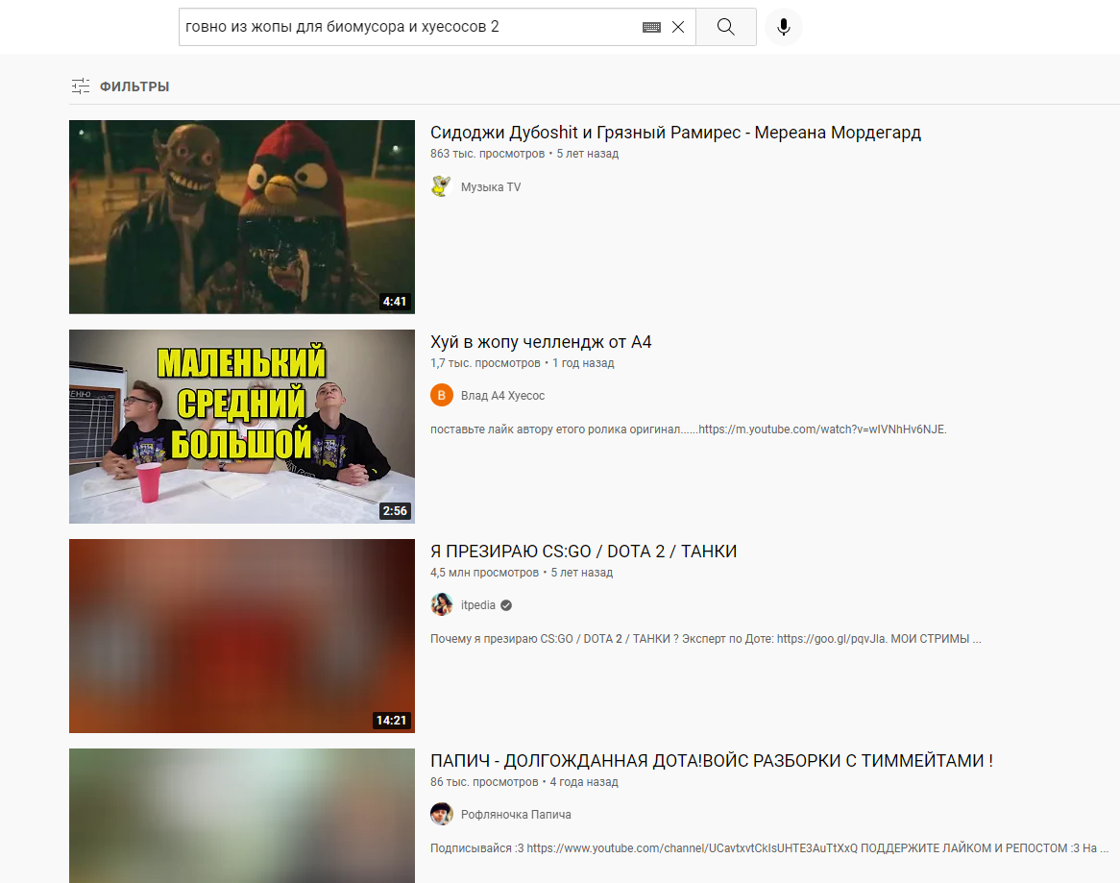The height and width of the screenshot is (883, 1120).
Task: Click '863 тыс. просмотров' view count
Action: (x=487, y=154)
